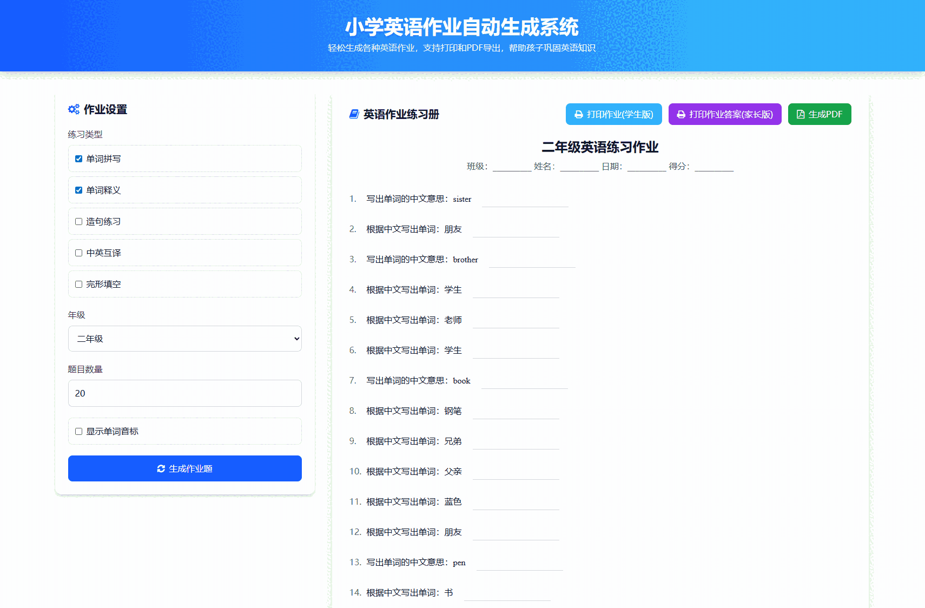Uncheck the 单词释义 checkbox
The image size is (925, 608).
[79, 190]
